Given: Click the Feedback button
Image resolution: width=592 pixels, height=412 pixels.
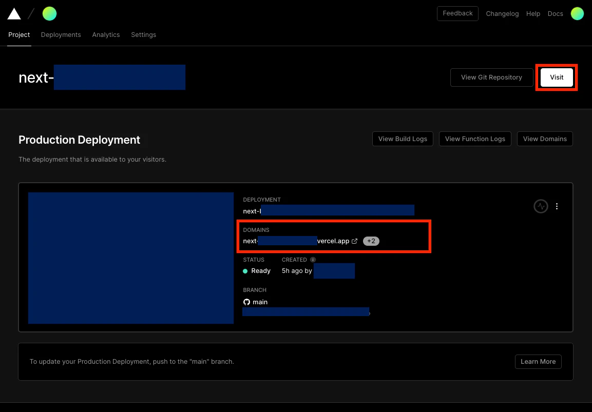Looking at the screenshot, I should pos(457,13).
